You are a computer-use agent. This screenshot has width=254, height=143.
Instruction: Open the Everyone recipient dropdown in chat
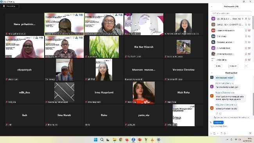pos(218,122)
